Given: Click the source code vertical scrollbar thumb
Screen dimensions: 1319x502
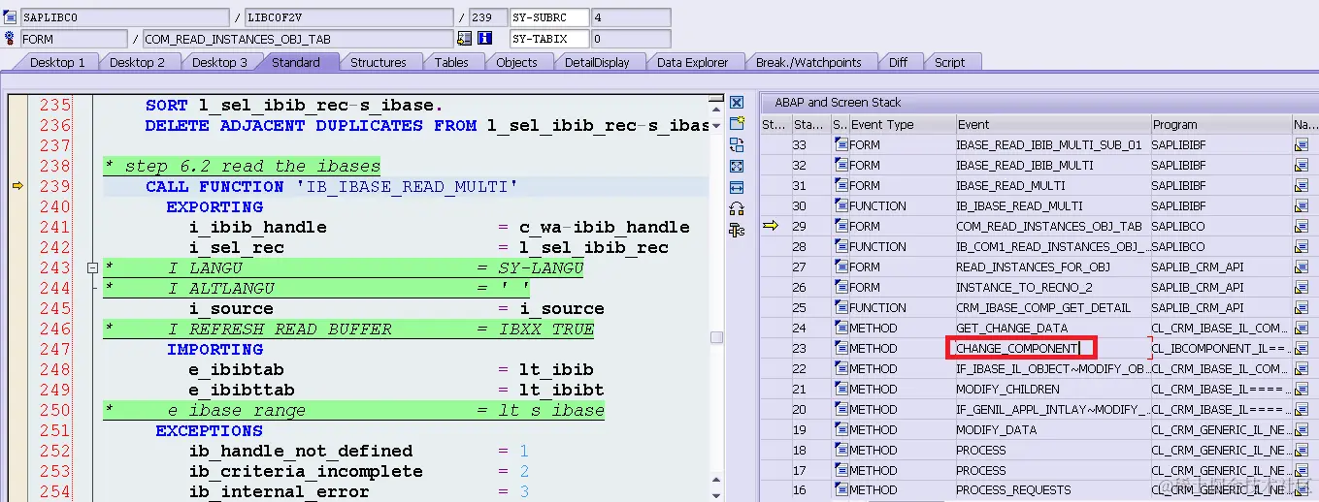Looking at the screenshot, I should point(716,337).
